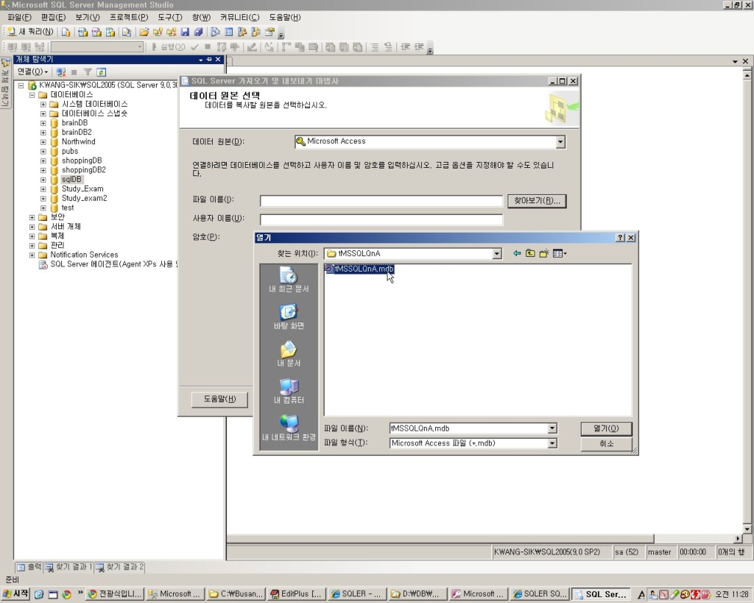Click the Open (열기) button
This screenshot has height=603, width=754.
pos(606,429)
